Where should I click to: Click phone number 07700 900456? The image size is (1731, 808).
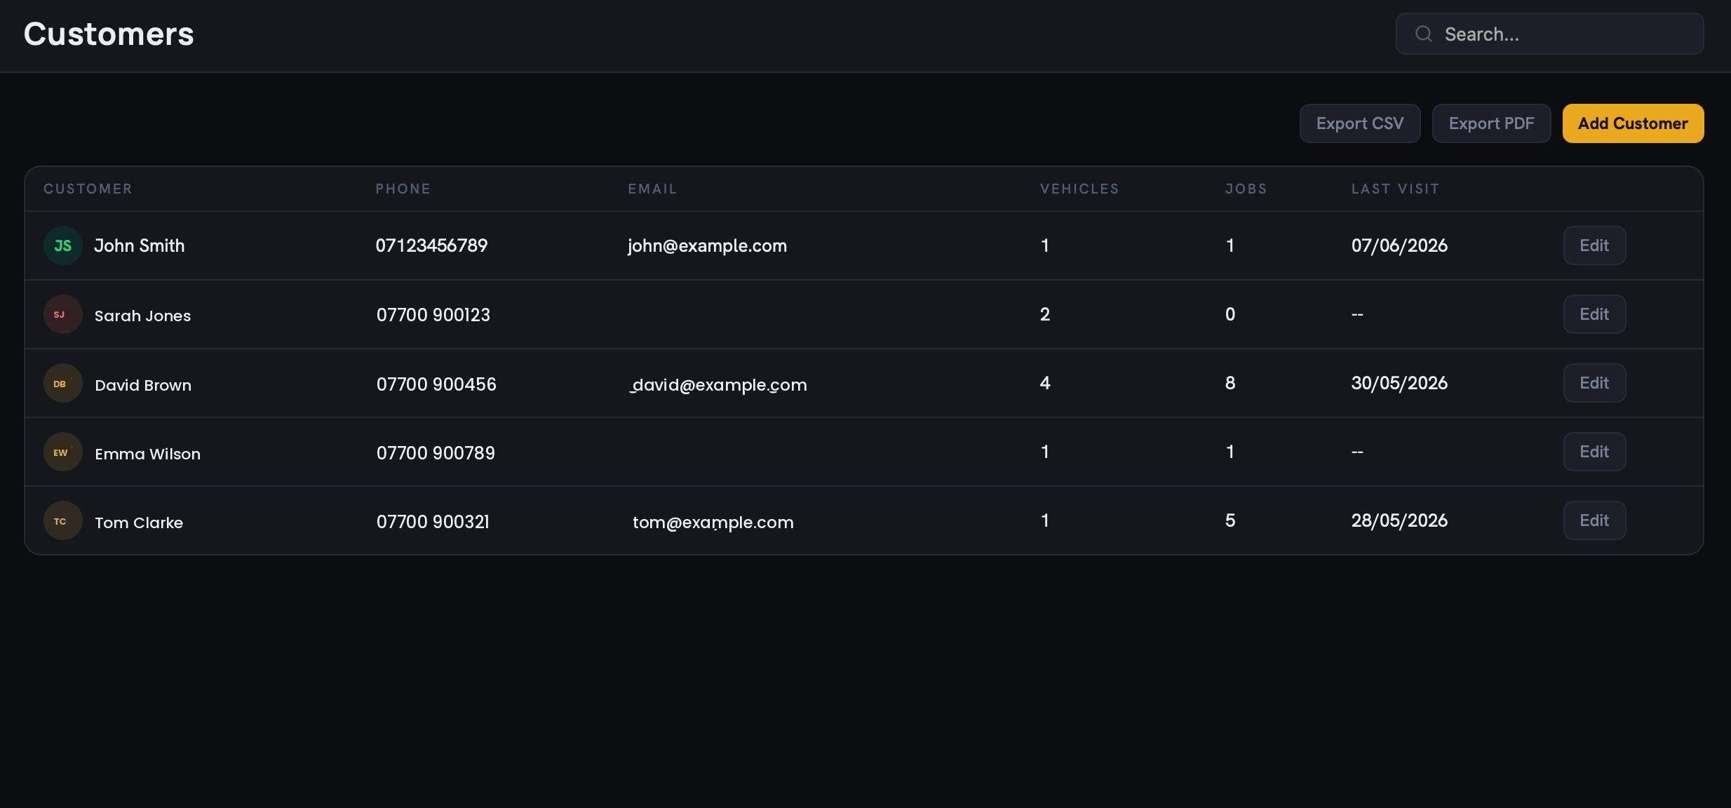pos(436,384)
